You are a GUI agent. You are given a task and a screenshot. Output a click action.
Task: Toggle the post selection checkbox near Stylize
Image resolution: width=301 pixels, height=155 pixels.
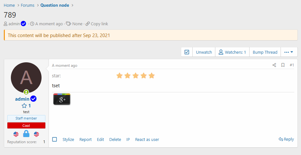55,139
